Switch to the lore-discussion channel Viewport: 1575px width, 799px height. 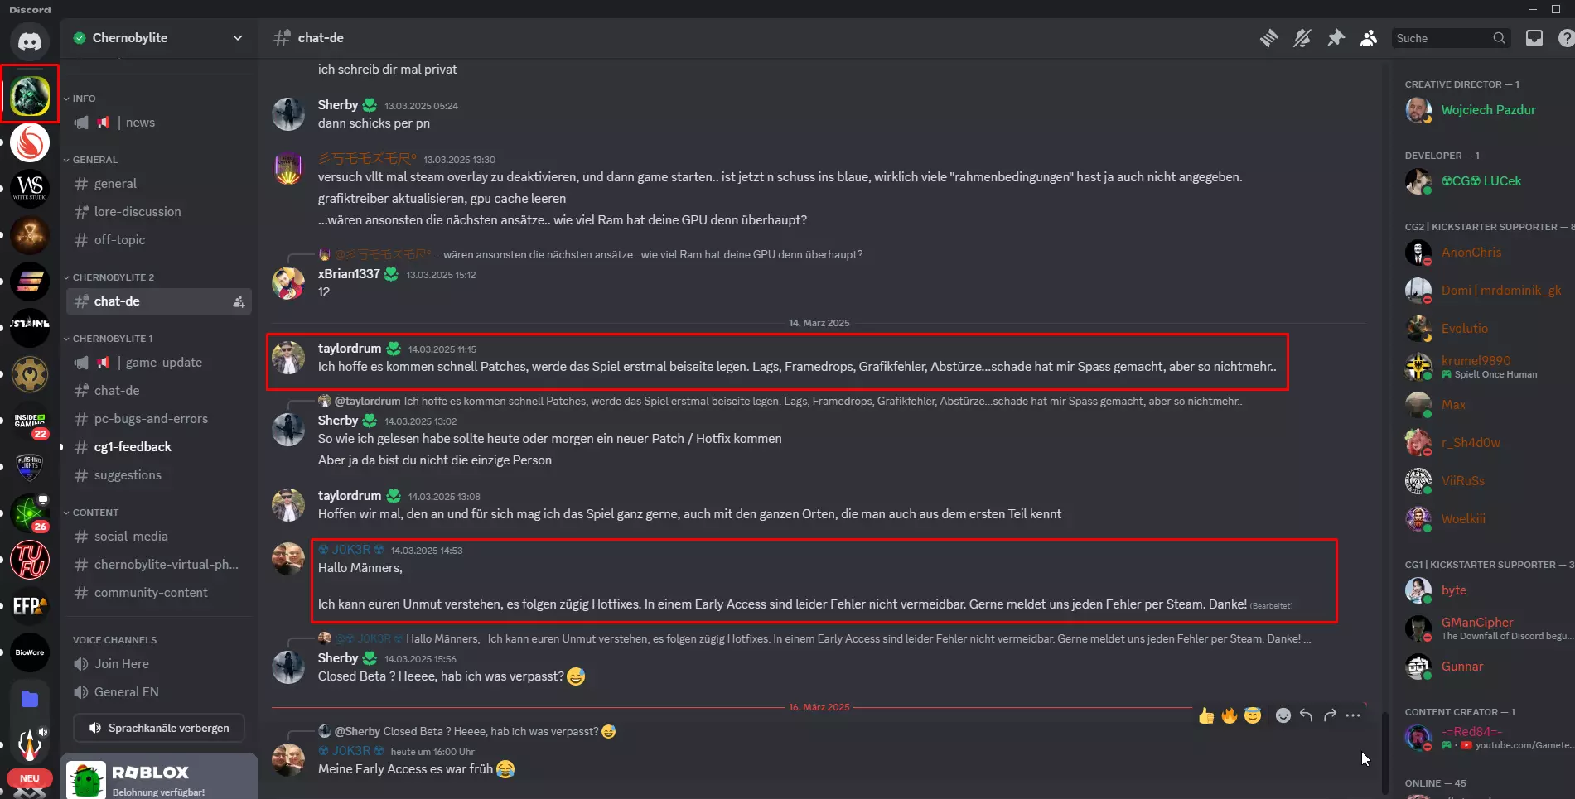pos(138,212)
